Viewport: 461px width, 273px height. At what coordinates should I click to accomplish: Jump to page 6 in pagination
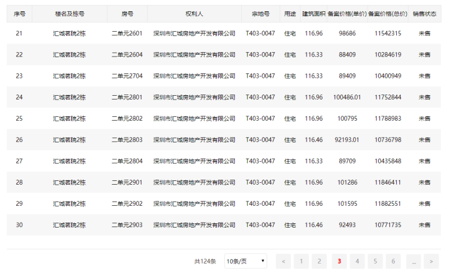(393, 261)
